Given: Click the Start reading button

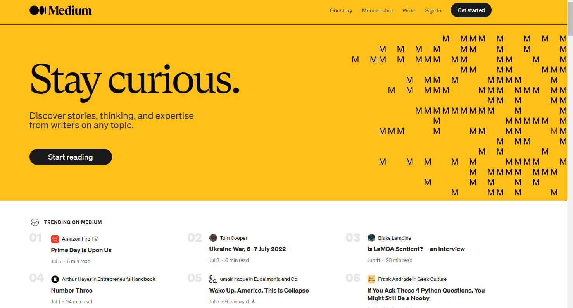Looking at the screenshot, I should (71, 157).
